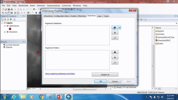Select the Zoom In tool
178x100 pixels.
pos(3,13)
